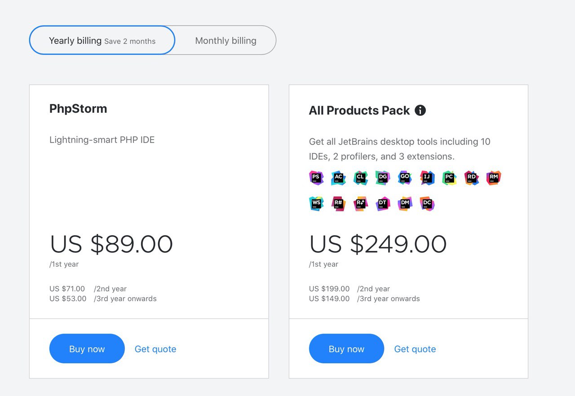
Task: Click the PyCharm PC product icon
Action: (449, 178)
